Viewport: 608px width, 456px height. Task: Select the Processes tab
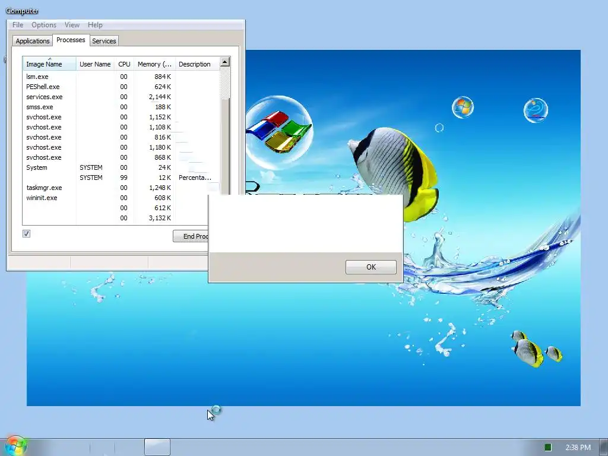(x=71, y=40)
